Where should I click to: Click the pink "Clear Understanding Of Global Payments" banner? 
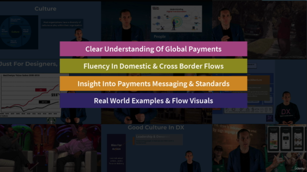tap(153, 49)
